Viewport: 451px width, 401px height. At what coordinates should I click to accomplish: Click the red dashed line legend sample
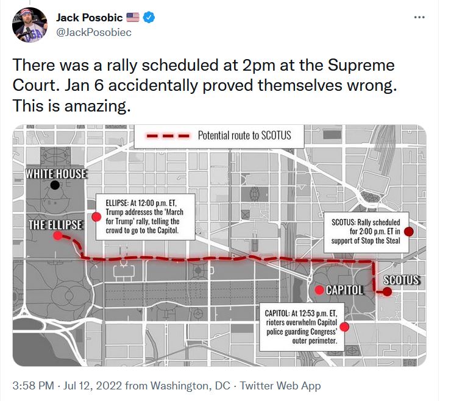(165, 135)
